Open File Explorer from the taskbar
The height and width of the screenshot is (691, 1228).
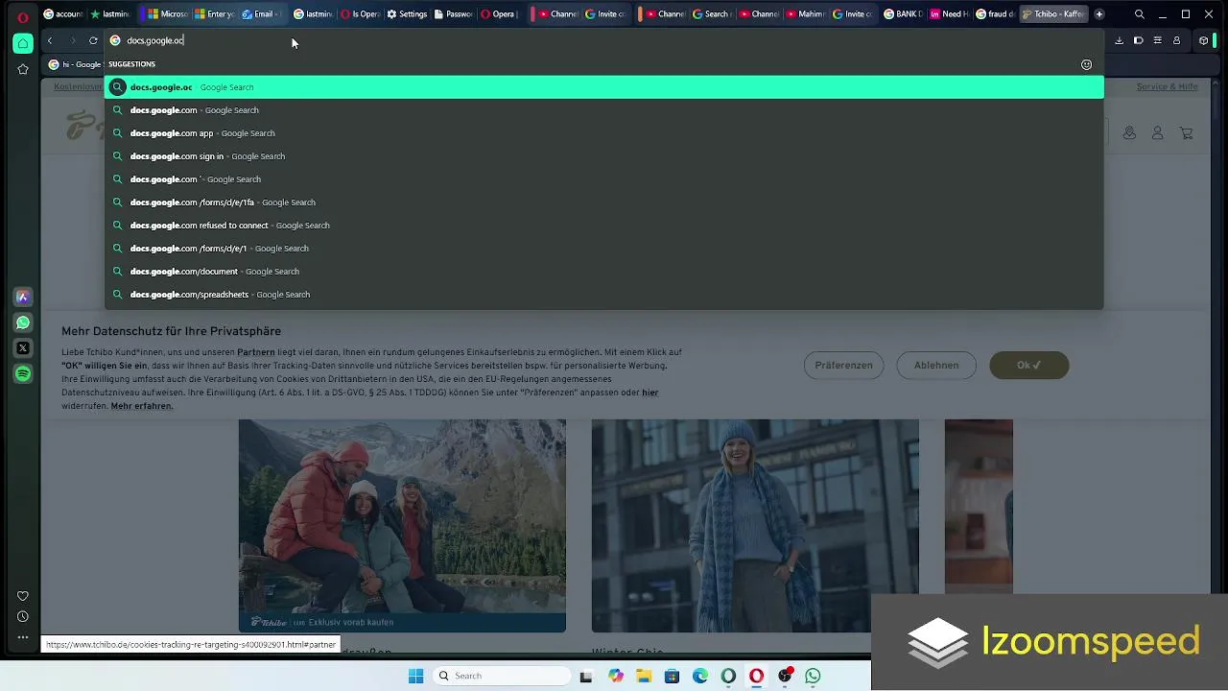[x=644, y=677]
